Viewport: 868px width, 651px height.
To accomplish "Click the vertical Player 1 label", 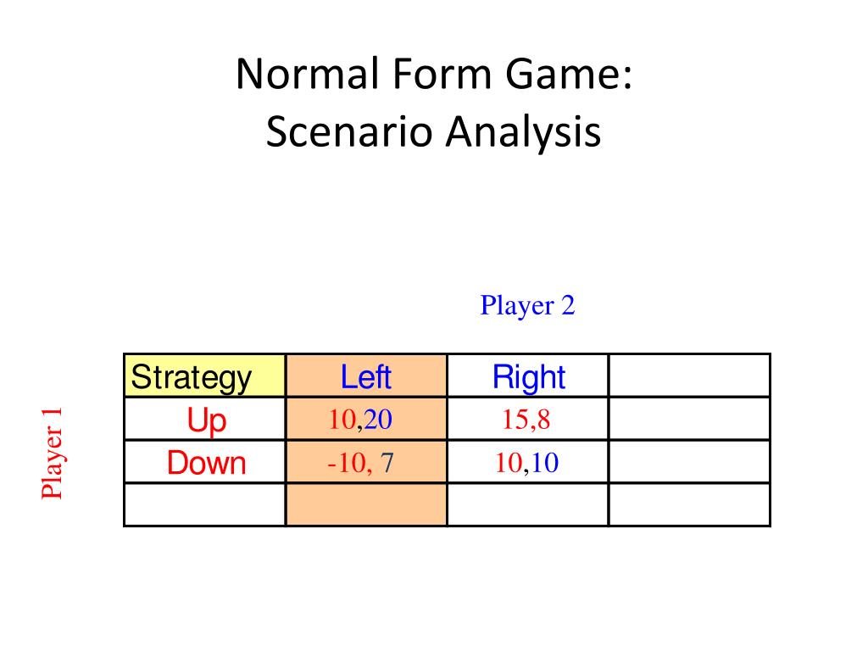I will (52, 454).
